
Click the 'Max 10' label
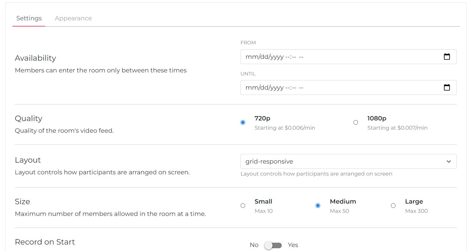pyautogui.click(x=264, y=211)
